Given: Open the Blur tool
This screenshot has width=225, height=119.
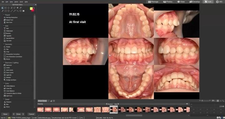Looking at the screenshot, I should tap(7, 104).
